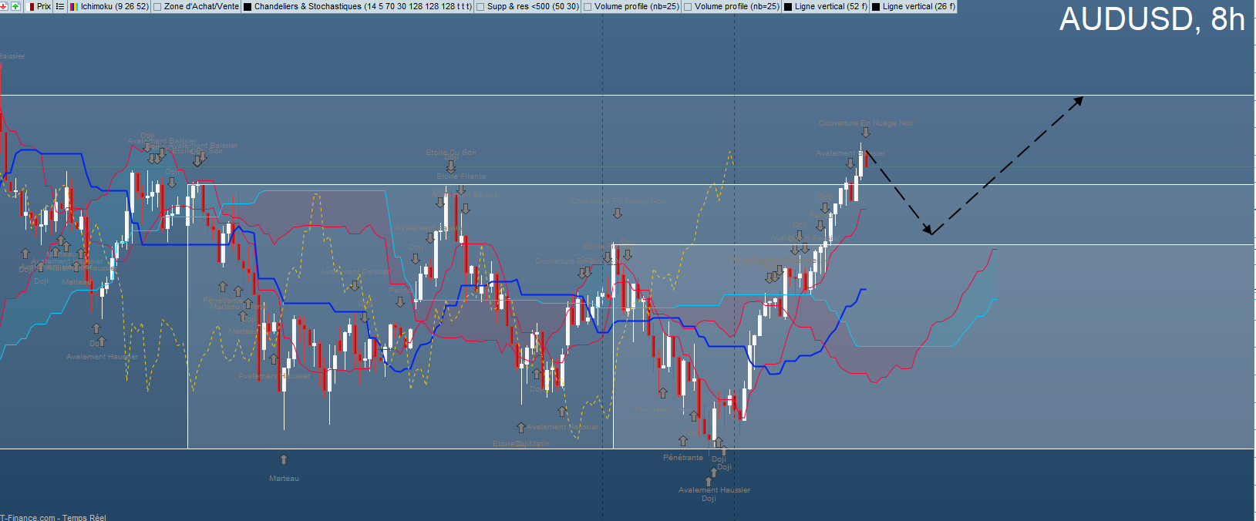Click the Etoile Du Soir down-arrow marker

coord(451,166)
